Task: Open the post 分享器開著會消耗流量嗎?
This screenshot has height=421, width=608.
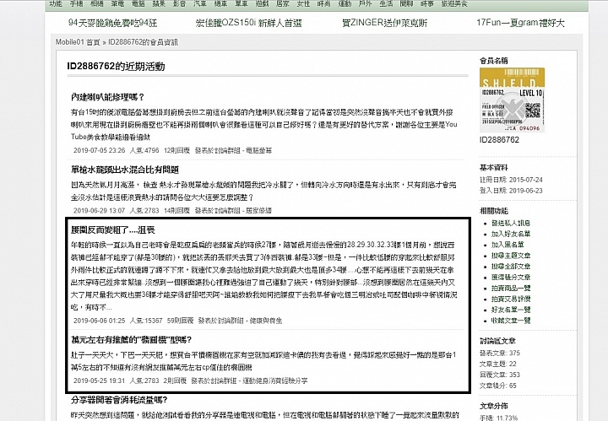Action: tap(119, 400)
